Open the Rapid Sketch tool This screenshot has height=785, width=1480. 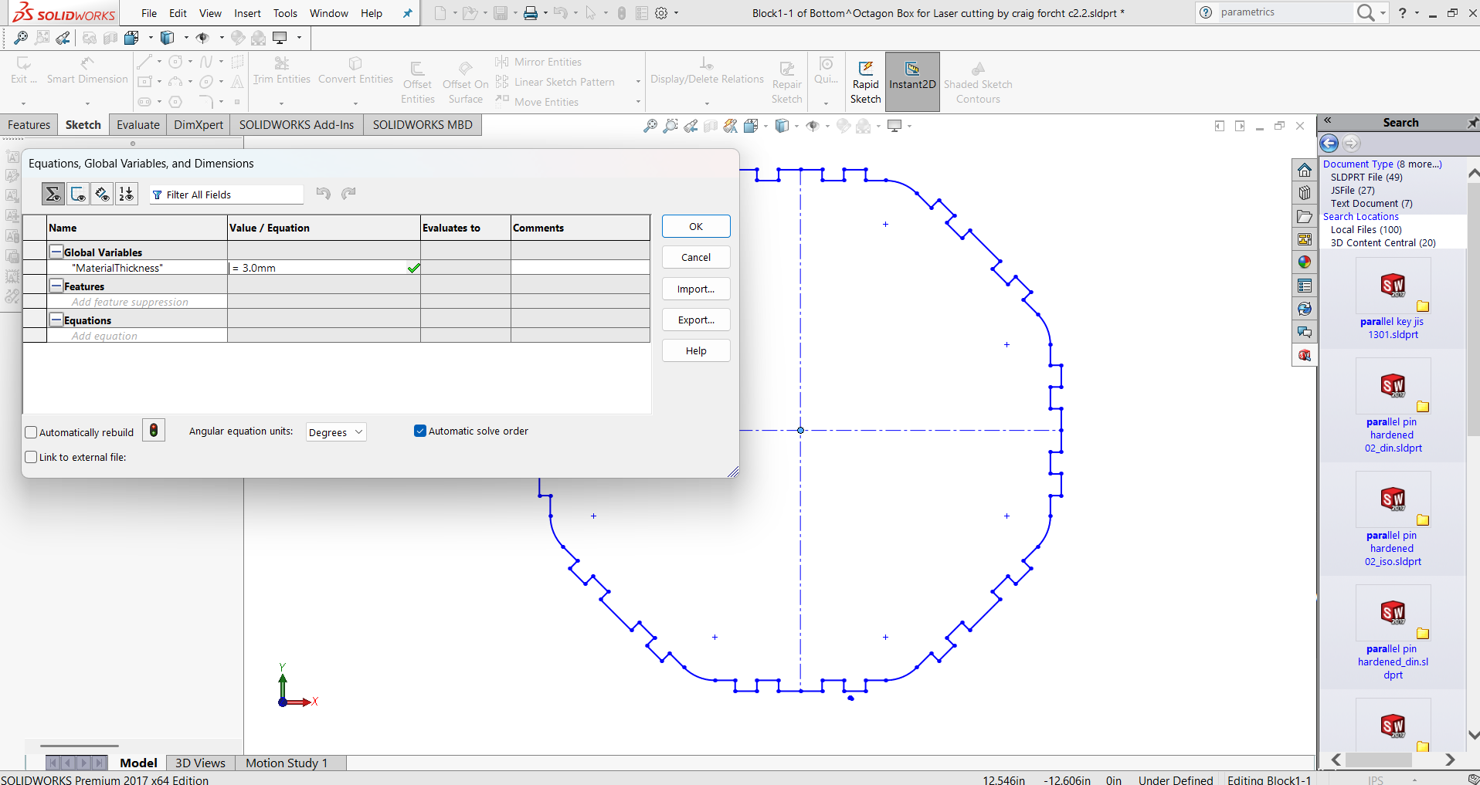[x=865, y=82]
